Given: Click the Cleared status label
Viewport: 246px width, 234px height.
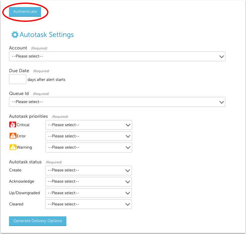Looking at the screenshot, I should point(16,204).
